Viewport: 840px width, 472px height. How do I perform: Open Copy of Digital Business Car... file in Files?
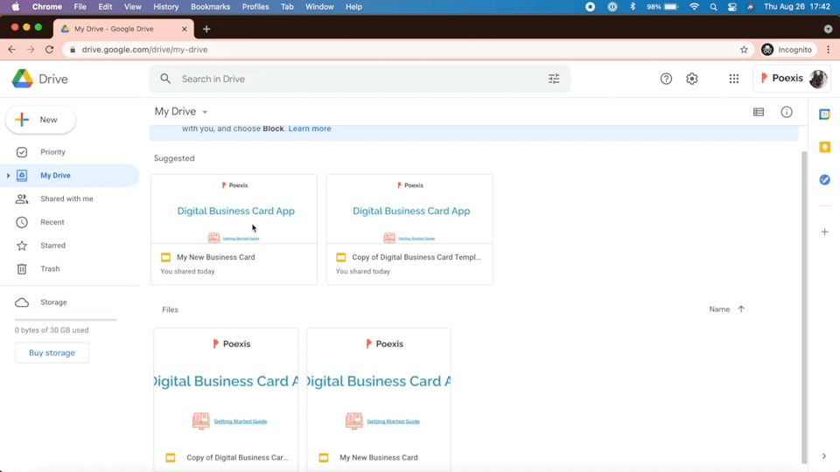226,399
